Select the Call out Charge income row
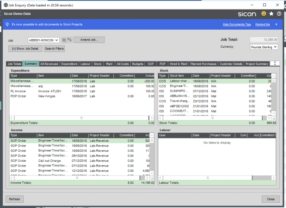 [80, 161]
